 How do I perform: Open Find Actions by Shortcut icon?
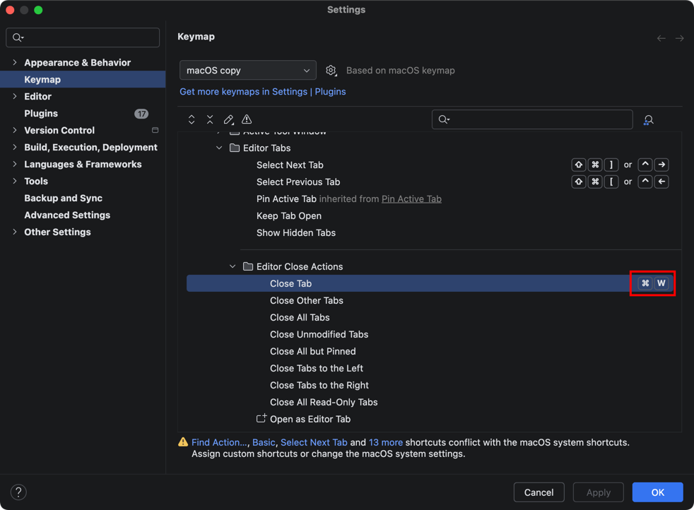(648, 120)
